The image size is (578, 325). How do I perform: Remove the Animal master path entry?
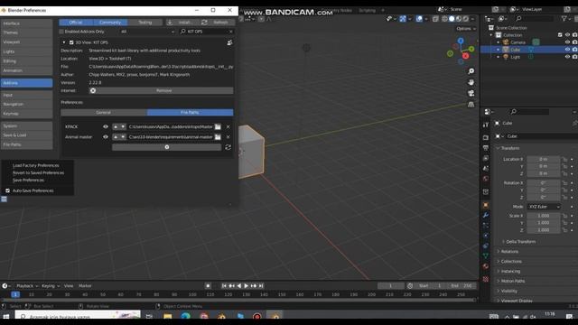coord(228,137)
